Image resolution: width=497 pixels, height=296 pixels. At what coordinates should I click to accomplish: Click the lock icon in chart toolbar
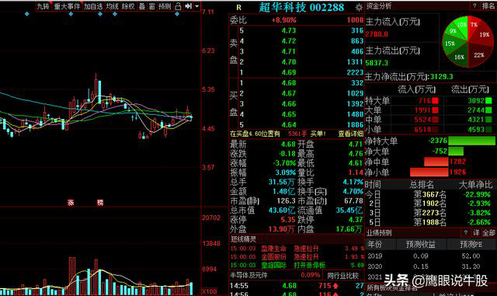pos(178,6)
